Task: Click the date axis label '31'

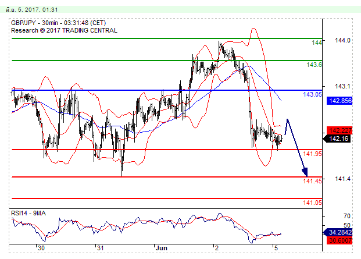Action: [x=100, y=248]
